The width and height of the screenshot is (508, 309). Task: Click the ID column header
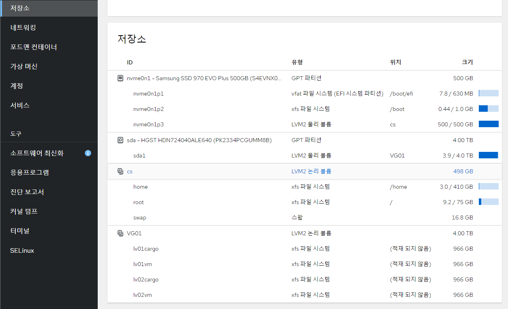130,62
